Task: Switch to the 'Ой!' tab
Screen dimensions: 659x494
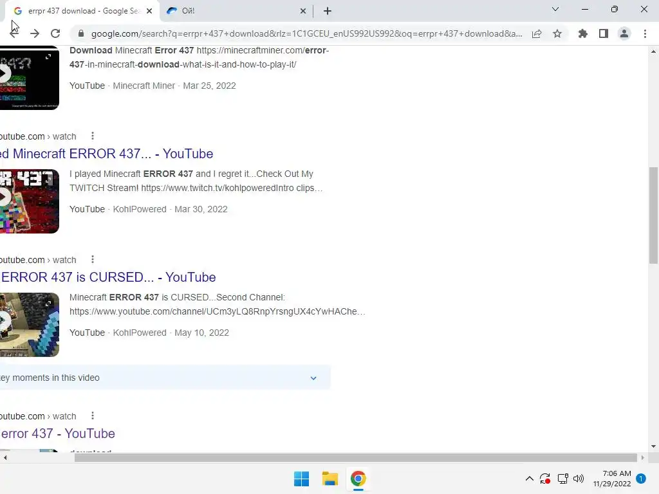Action: 236,11
